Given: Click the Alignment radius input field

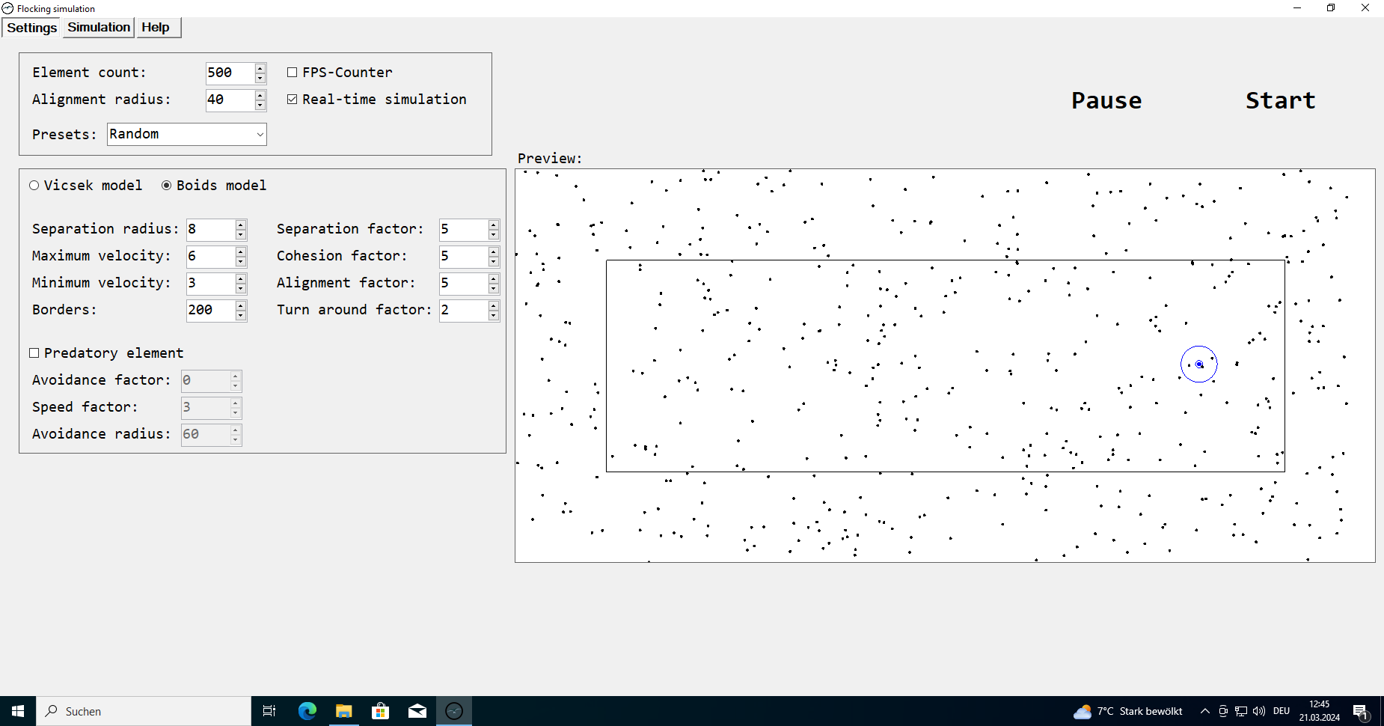Looking at the screenshot, I should click(x=230, y=100).
